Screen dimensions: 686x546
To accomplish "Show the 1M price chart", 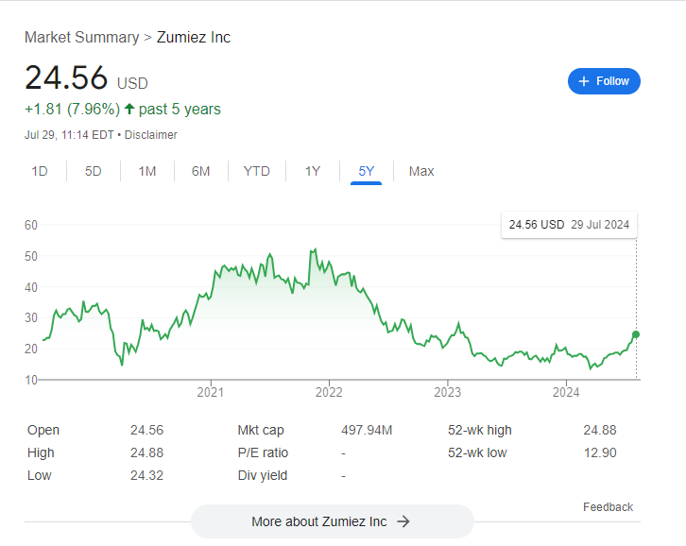I will (146, 171).
